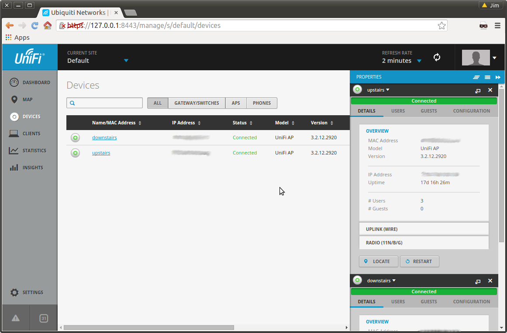This screenshot has height=333, width=507.
Task: Open the events calendar icon in sidebar
Action: 44,318
